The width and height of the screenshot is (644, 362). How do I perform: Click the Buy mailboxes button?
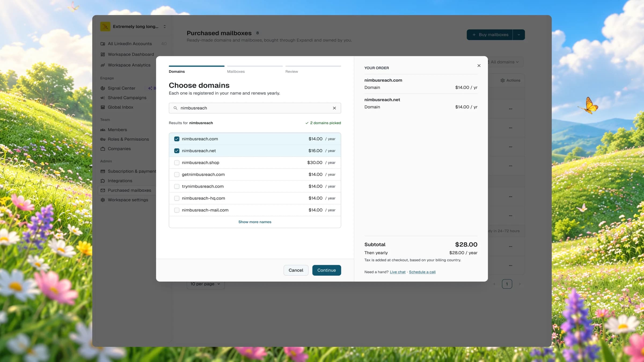[x=490, y=35]
